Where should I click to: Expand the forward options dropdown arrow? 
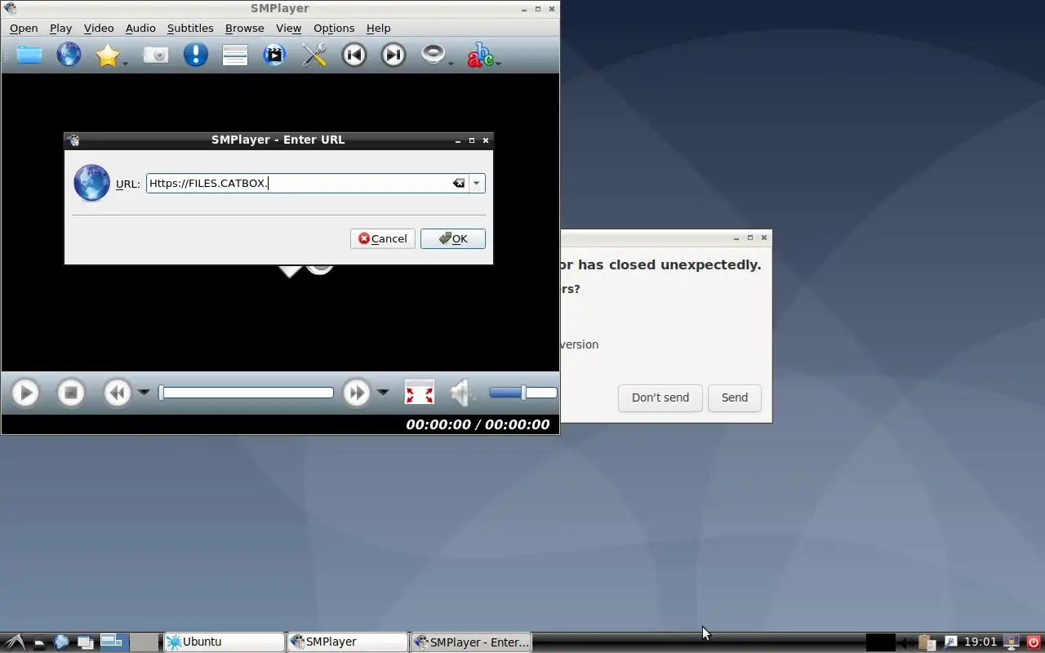(383, 393)
